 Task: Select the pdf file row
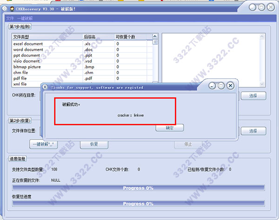(x=82, y=78)
